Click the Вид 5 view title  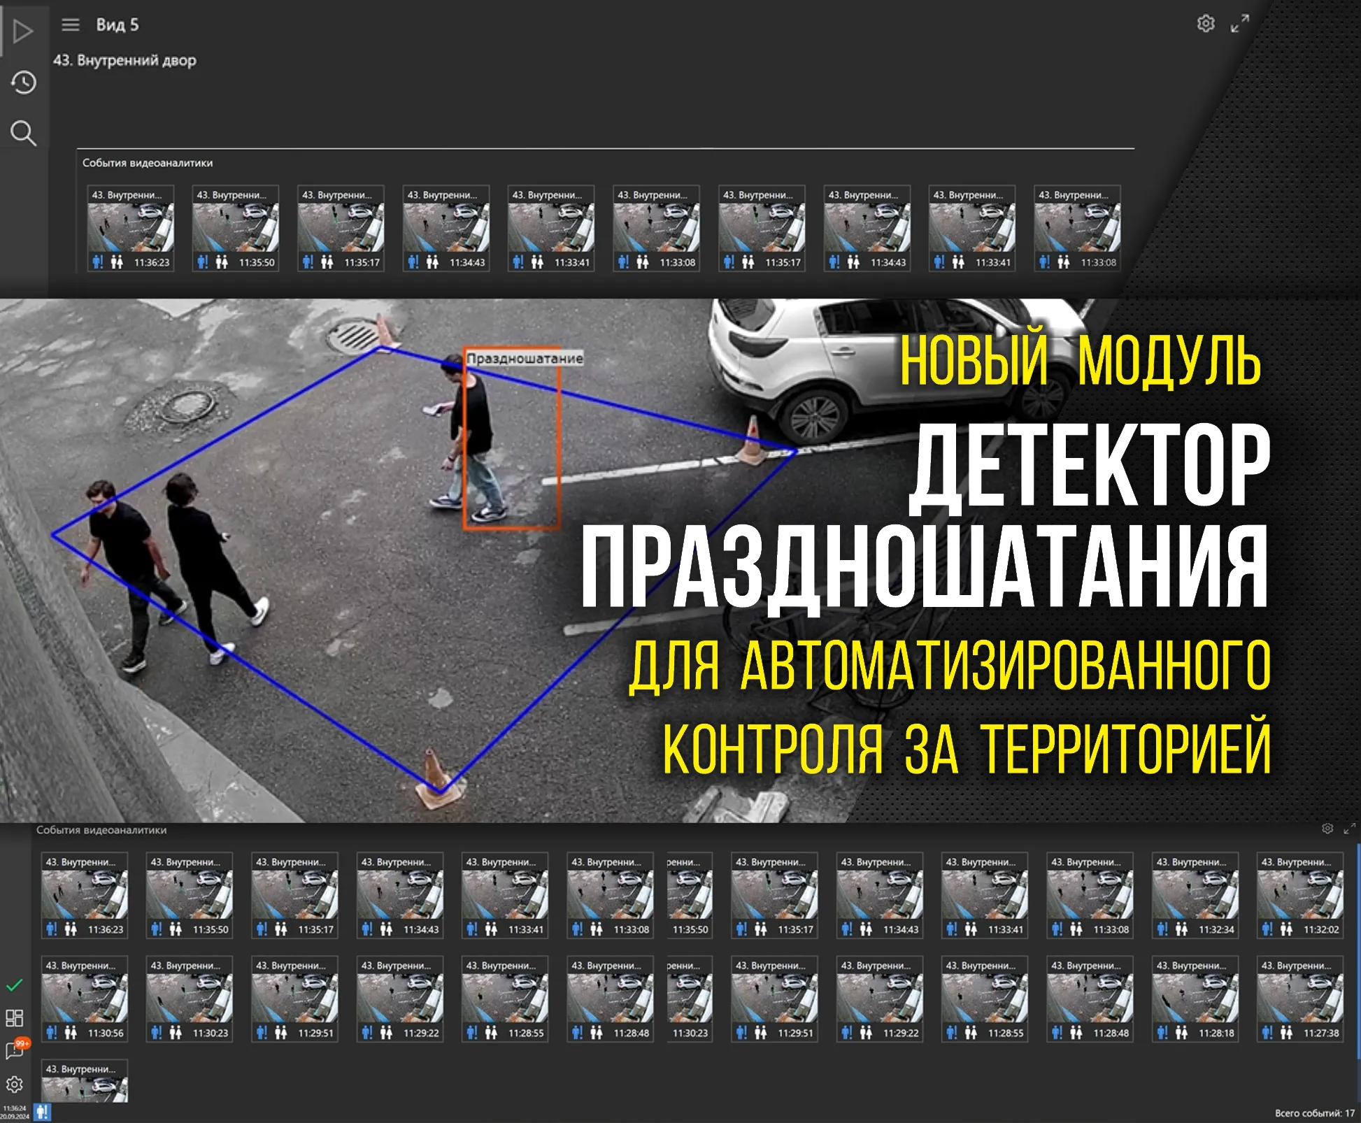pos(117,25)
